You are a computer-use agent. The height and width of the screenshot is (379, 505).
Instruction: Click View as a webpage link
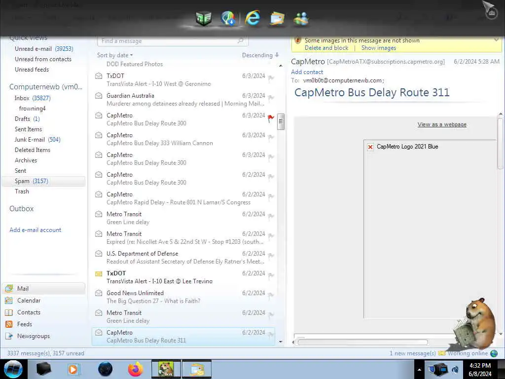(442, 124)
